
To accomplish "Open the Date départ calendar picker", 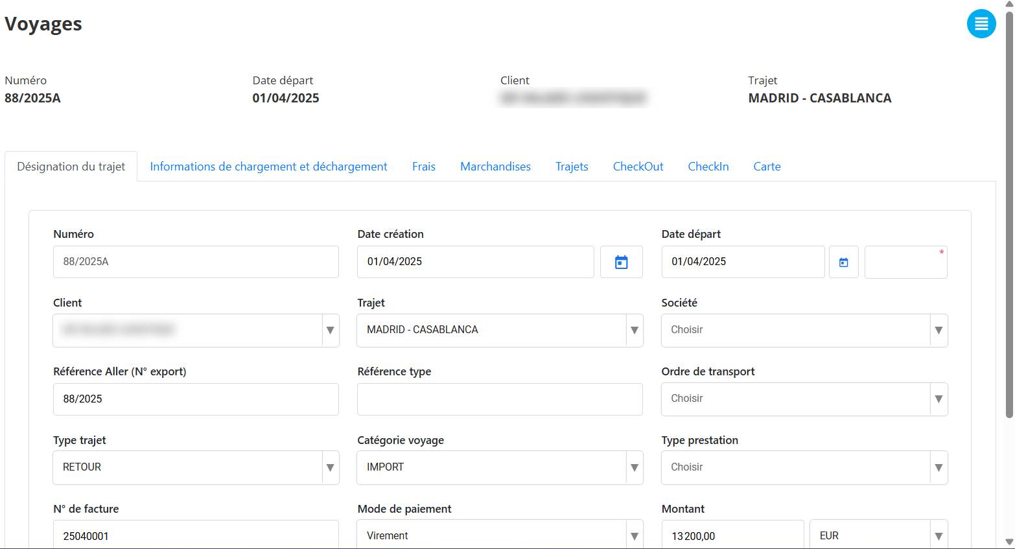I will (x=843, y=262).
